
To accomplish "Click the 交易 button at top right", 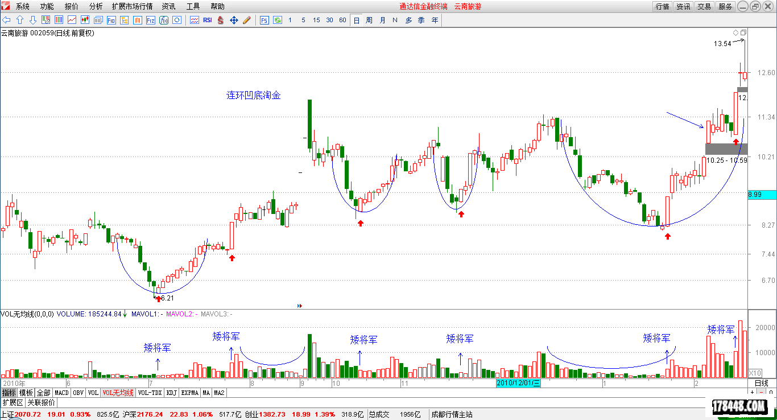I will (x=704, y=6).
